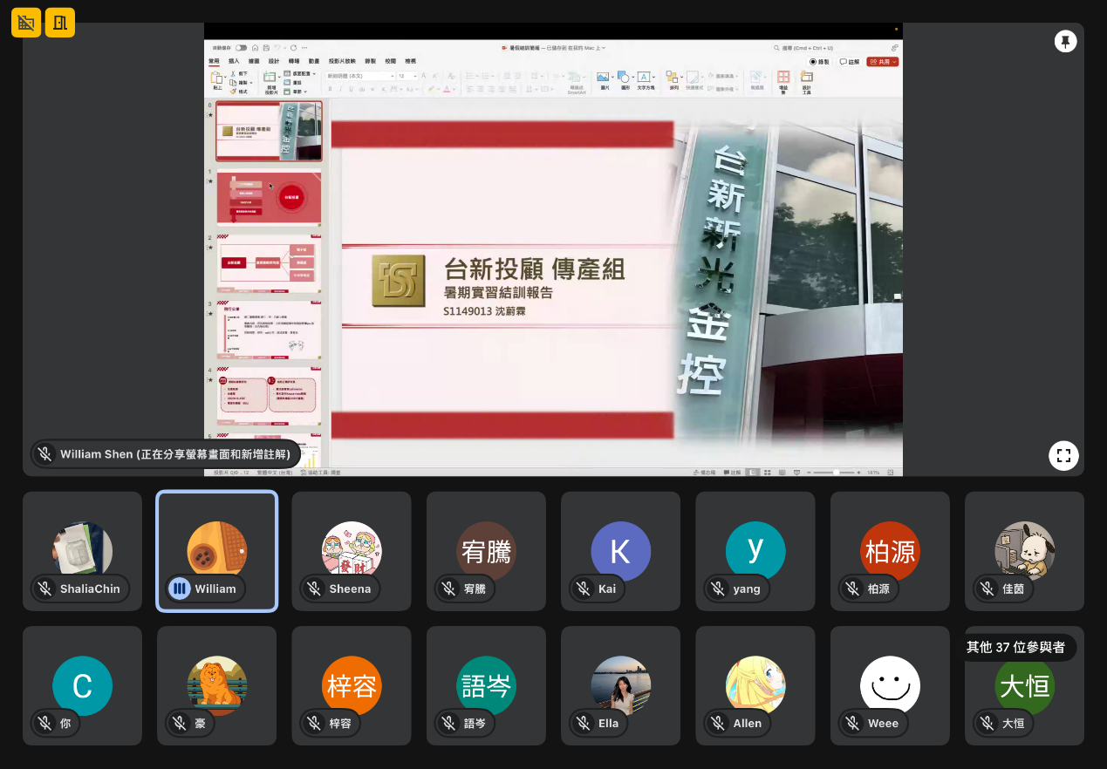The image size is (1107, 769).
Task: Open 動畫 tab in PowerPoint ribbon
Action: click(314, 61)
